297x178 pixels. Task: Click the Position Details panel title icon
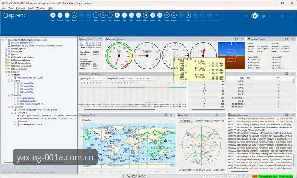pos(249,39)
